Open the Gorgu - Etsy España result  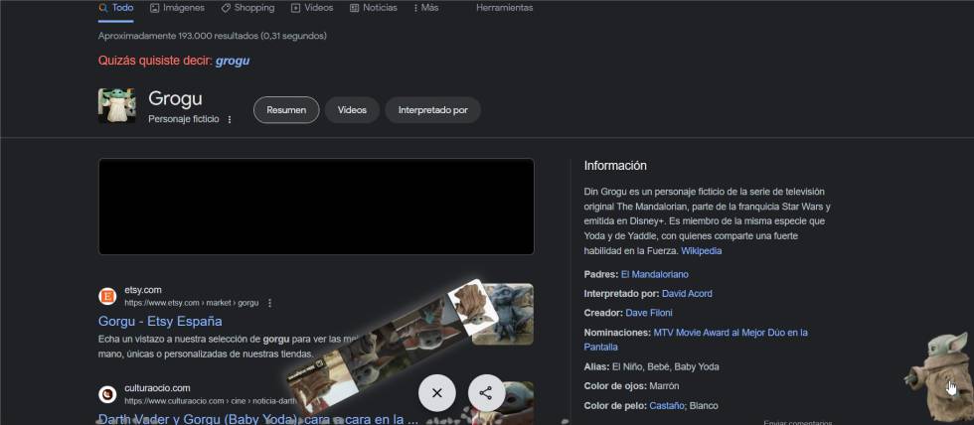click(x=160, y=322)
